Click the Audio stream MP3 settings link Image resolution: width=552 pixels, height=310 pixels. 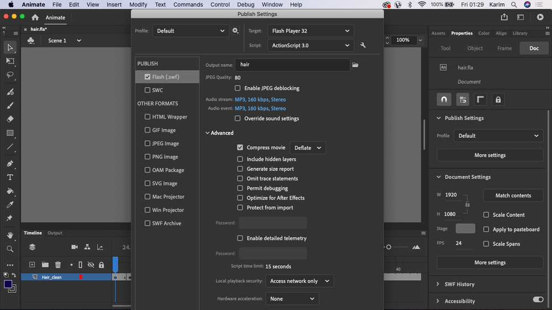(260, 99)
